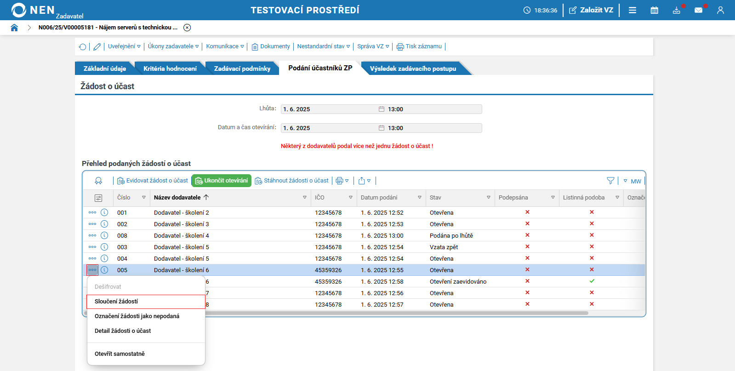Expand the Komunikace dropdown
The image size is (735, 371).
pyautogui.click(x=225, y=46)
